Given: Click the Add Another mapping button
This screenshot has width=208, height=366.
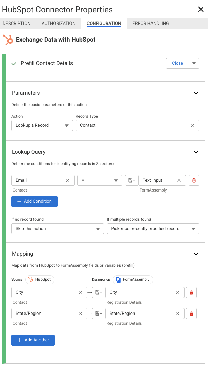Looking at the screenshot, I should pyautogui.click(x=33, y=340).
